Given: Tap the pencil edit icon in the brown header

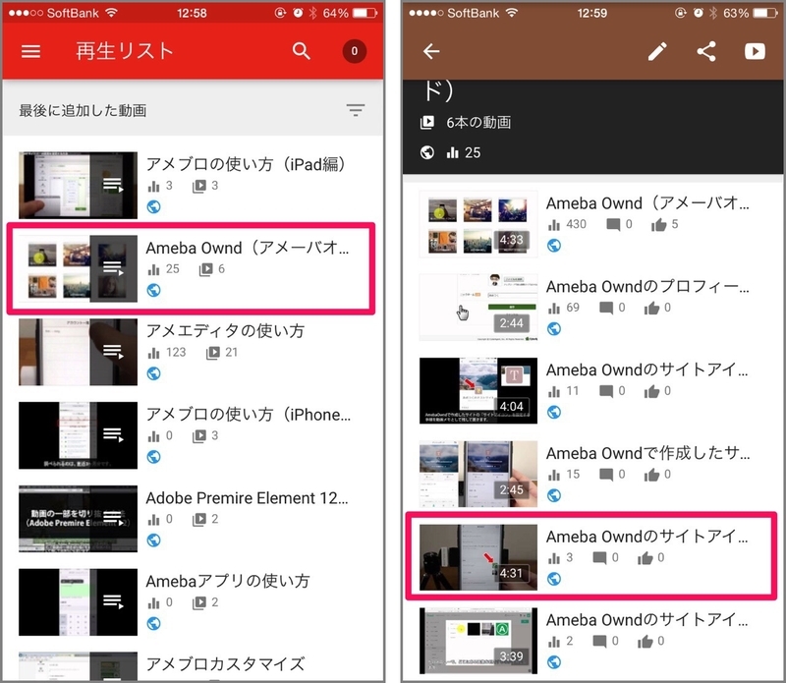Looking at the screenshot, I should pos(657,51).
